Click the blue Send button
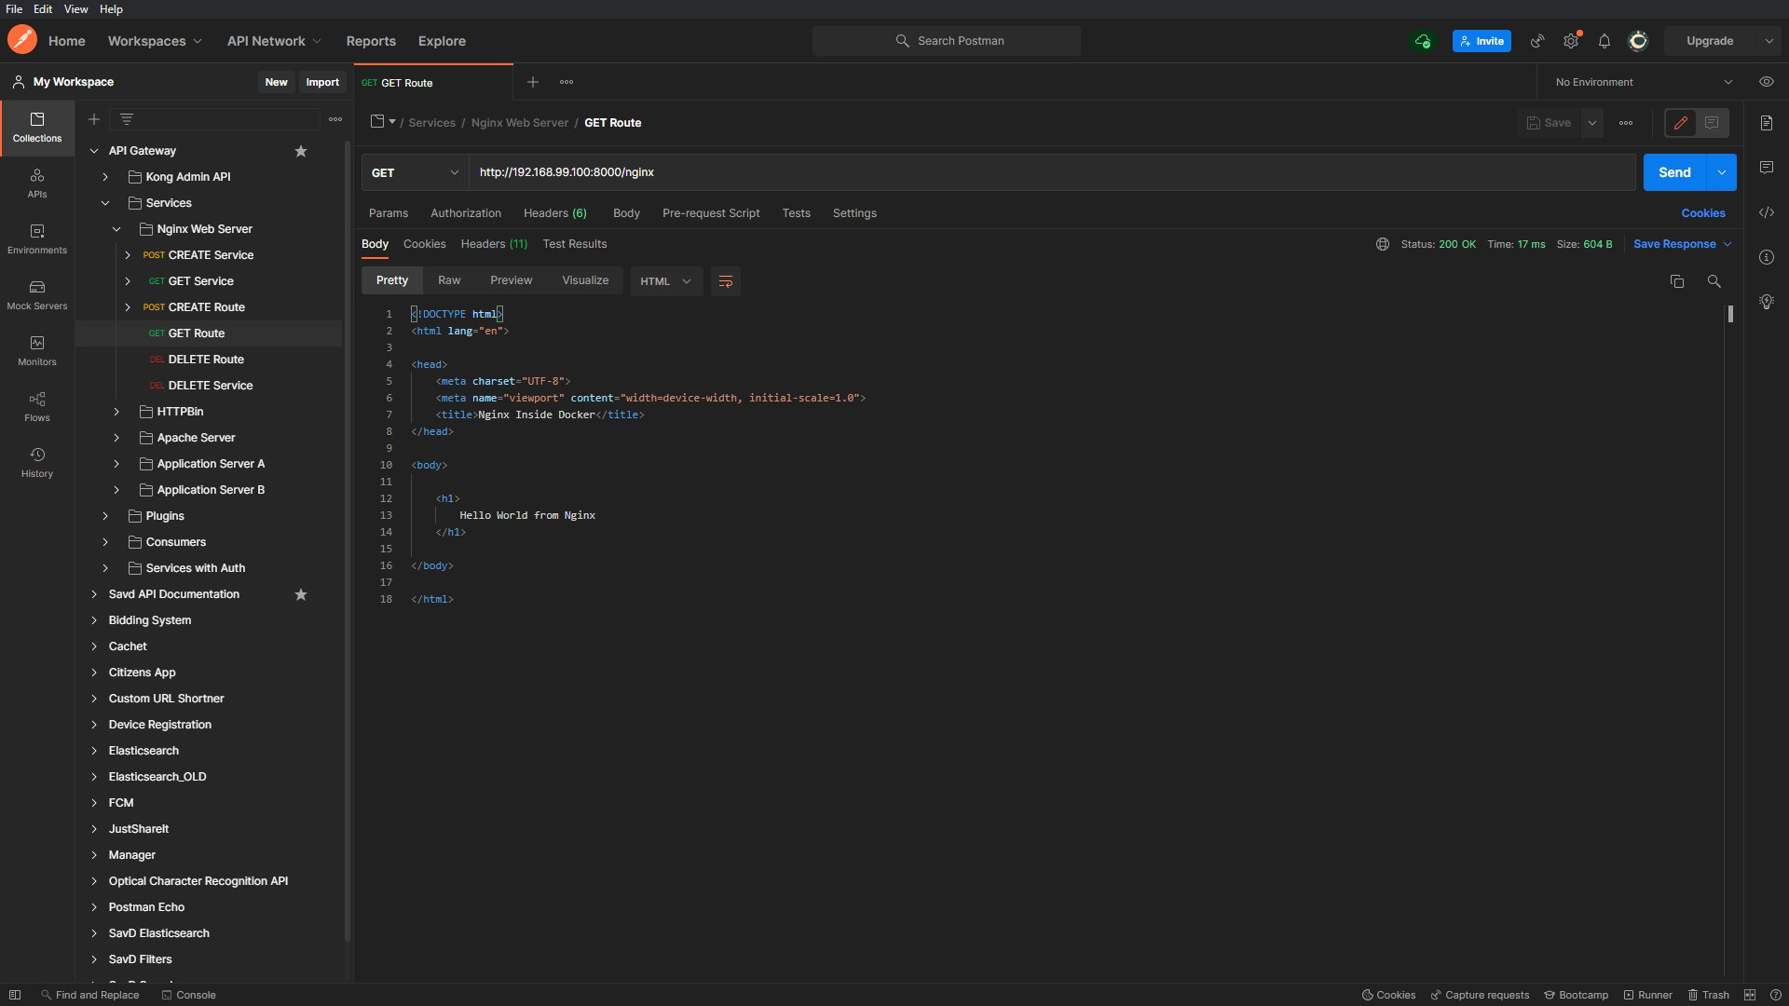1789x1006 pixels. tap(1673, 172)
